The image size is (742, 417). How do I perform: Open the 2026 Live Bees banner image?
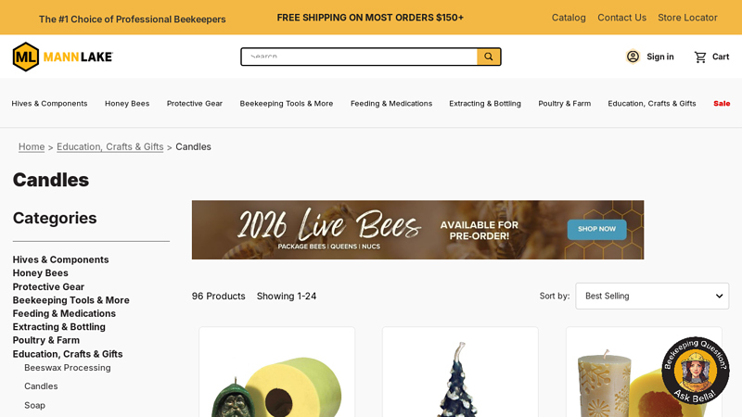coord(417,230)
